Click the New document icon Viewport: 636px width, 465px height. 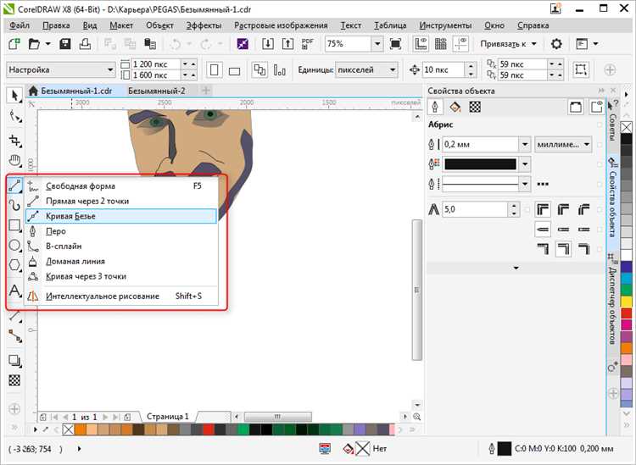pyautogui.click(x=14, y=44)
